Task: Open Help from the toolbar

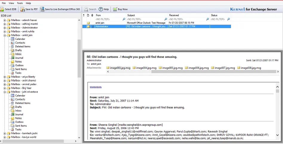Action: click(104, 9)
